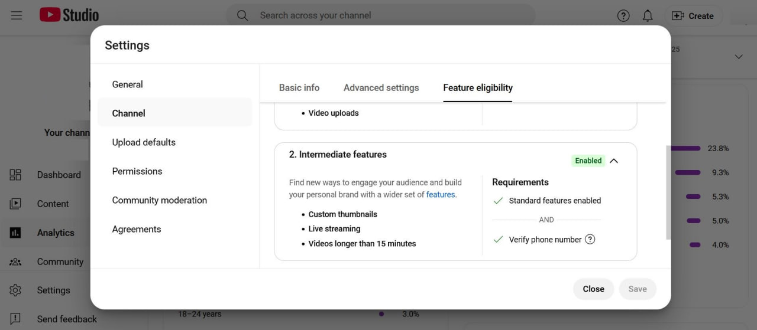Click the Analytics icon in sidebar
This screenshot has height=330, width=757.
point(15,233)
